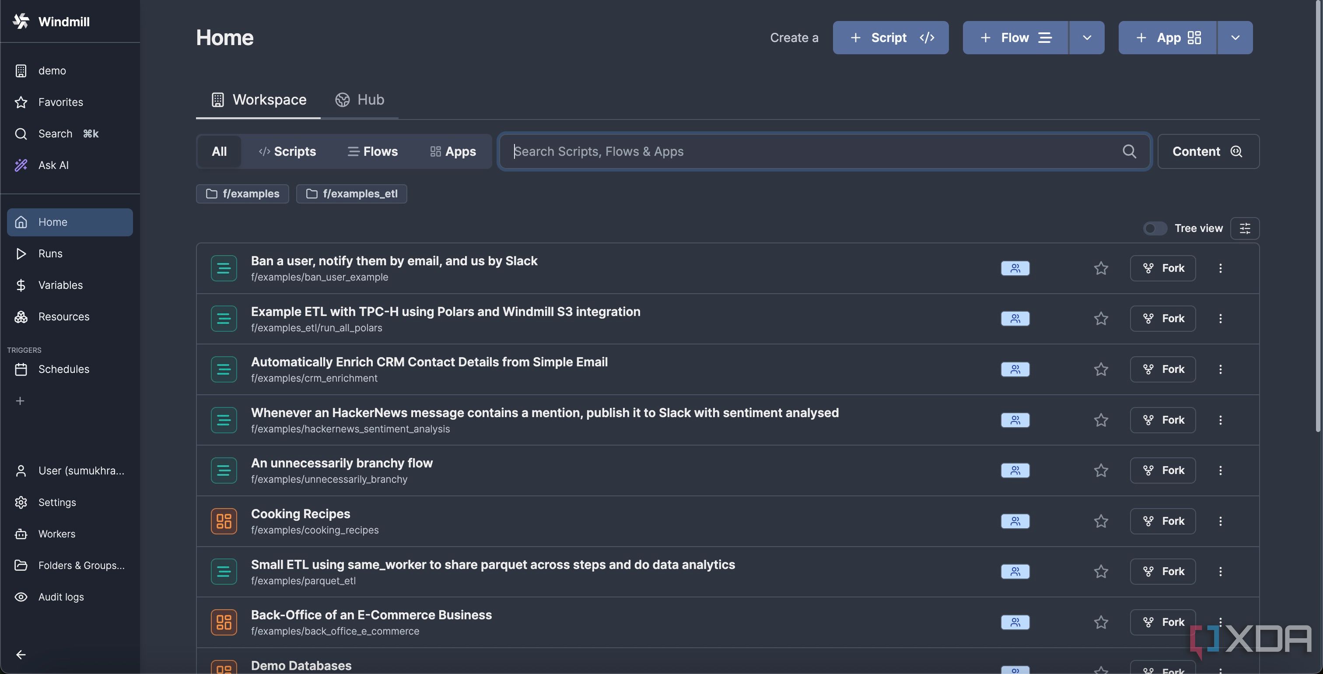This screenshot has width=1323, height=674.
Task: Collapse the sidebar with the back arrow
Action: click(21, 654)
